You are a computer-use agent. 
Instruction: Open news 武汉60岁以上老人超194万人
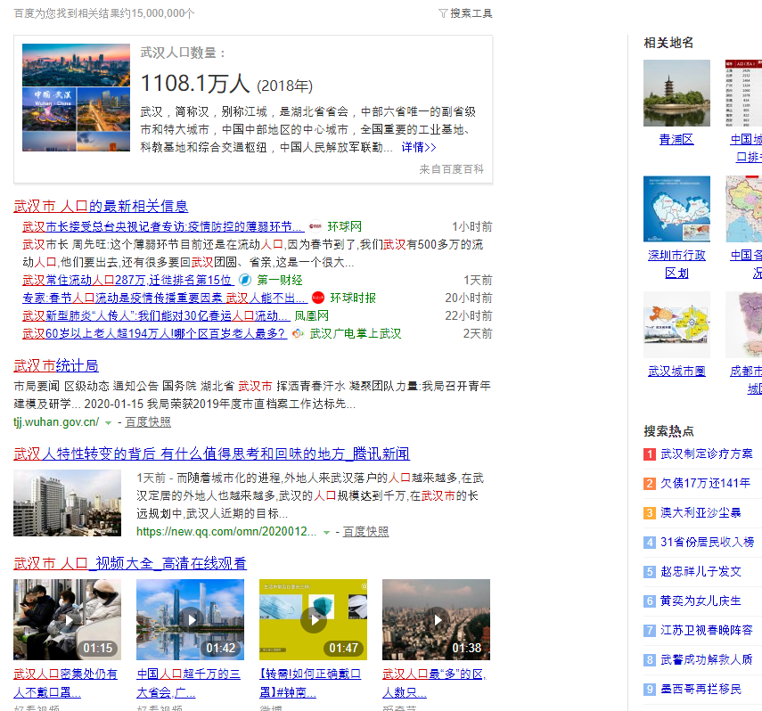pyautogui.click(x=154, y=334)
